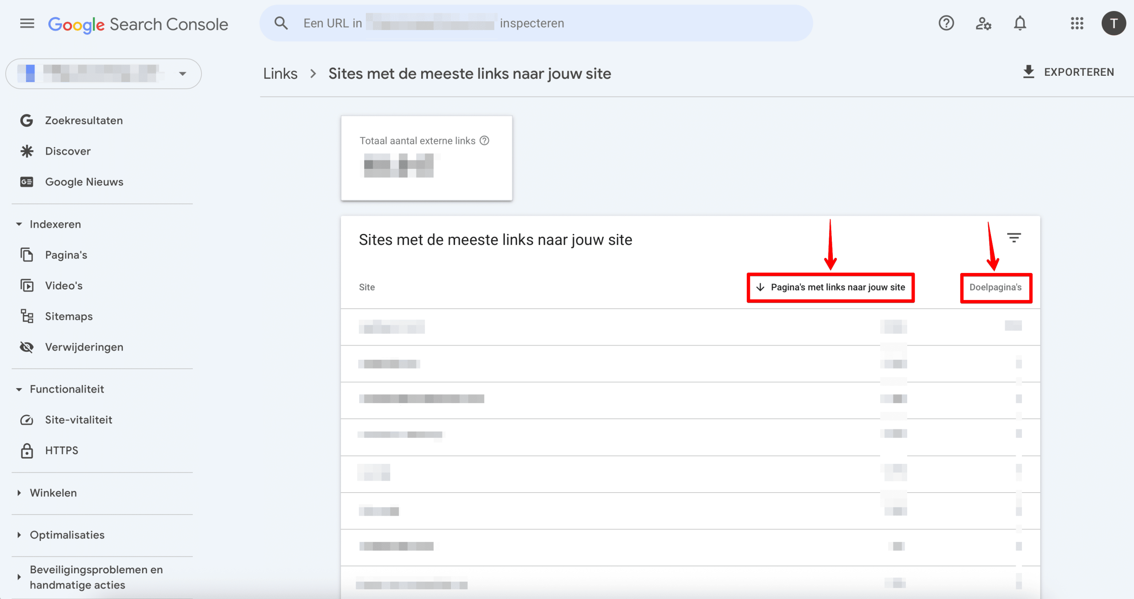
Task: Select Pagina's in the sidebar
Action: pyautogui.click(x=66, y=255)
